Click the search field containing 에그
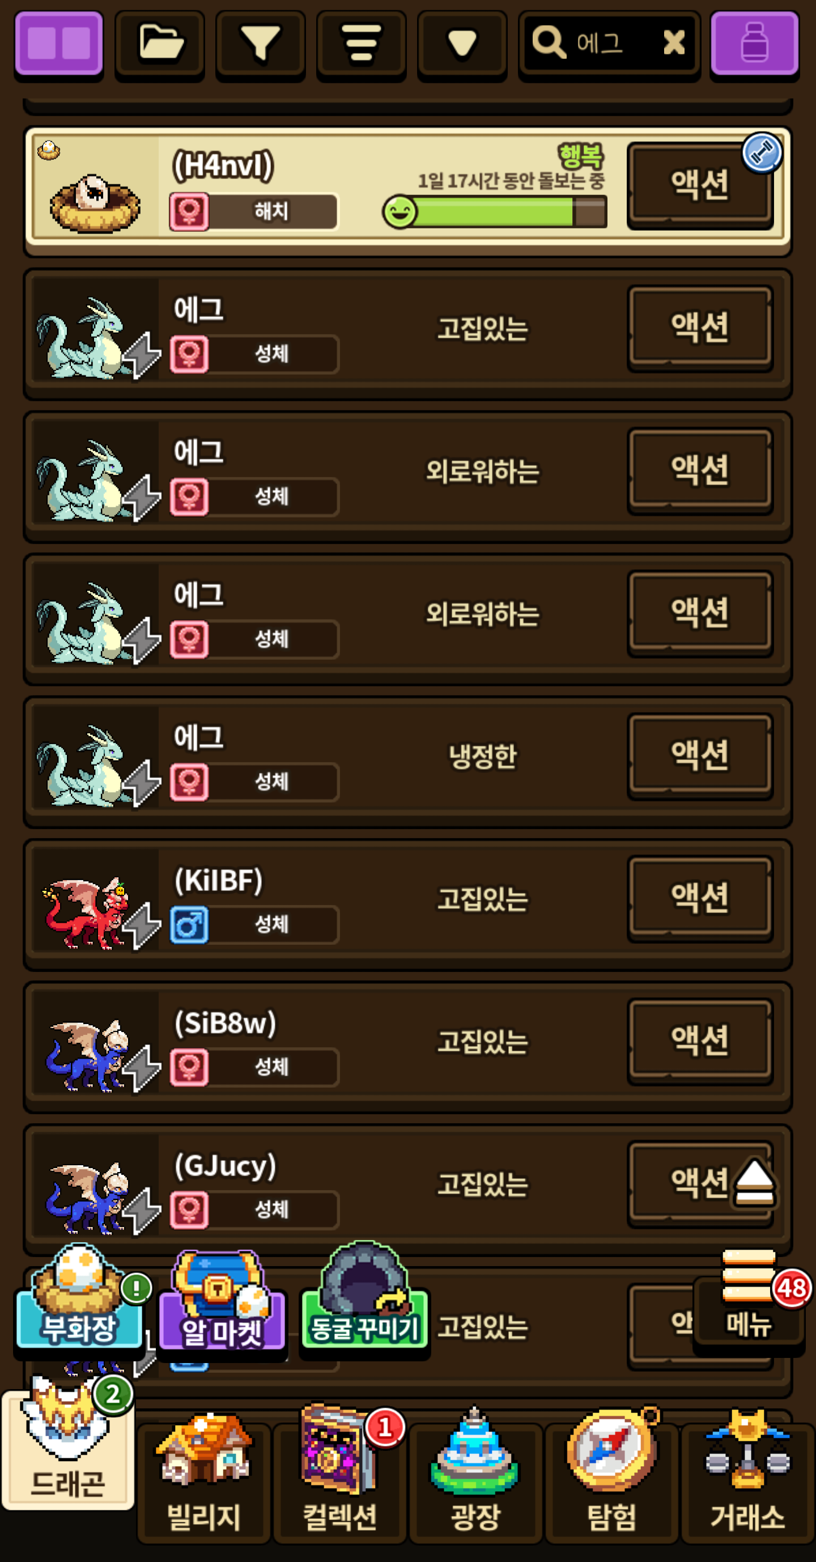This screenshot has height=1562, width=816. (597, 43)
